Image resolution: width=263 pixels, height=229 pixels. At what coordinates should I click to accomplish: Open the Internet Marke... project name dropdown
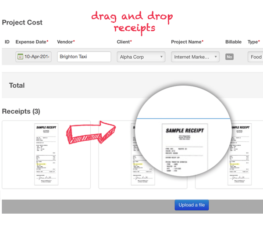(x=195, y=57)
